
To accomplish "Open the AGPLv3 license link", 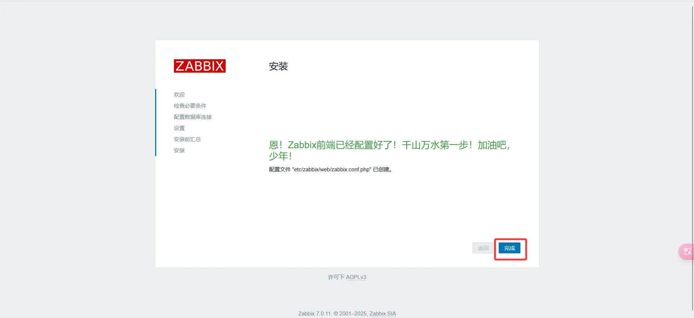I will pyautogui.click(x=356, y=277).
